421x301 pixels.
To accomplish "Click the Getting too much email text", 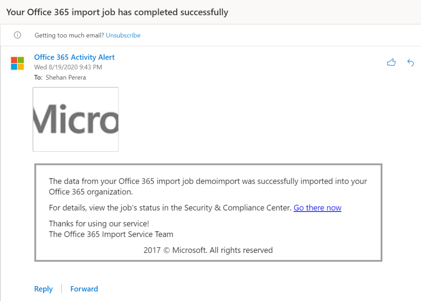I will pos(69,35).
